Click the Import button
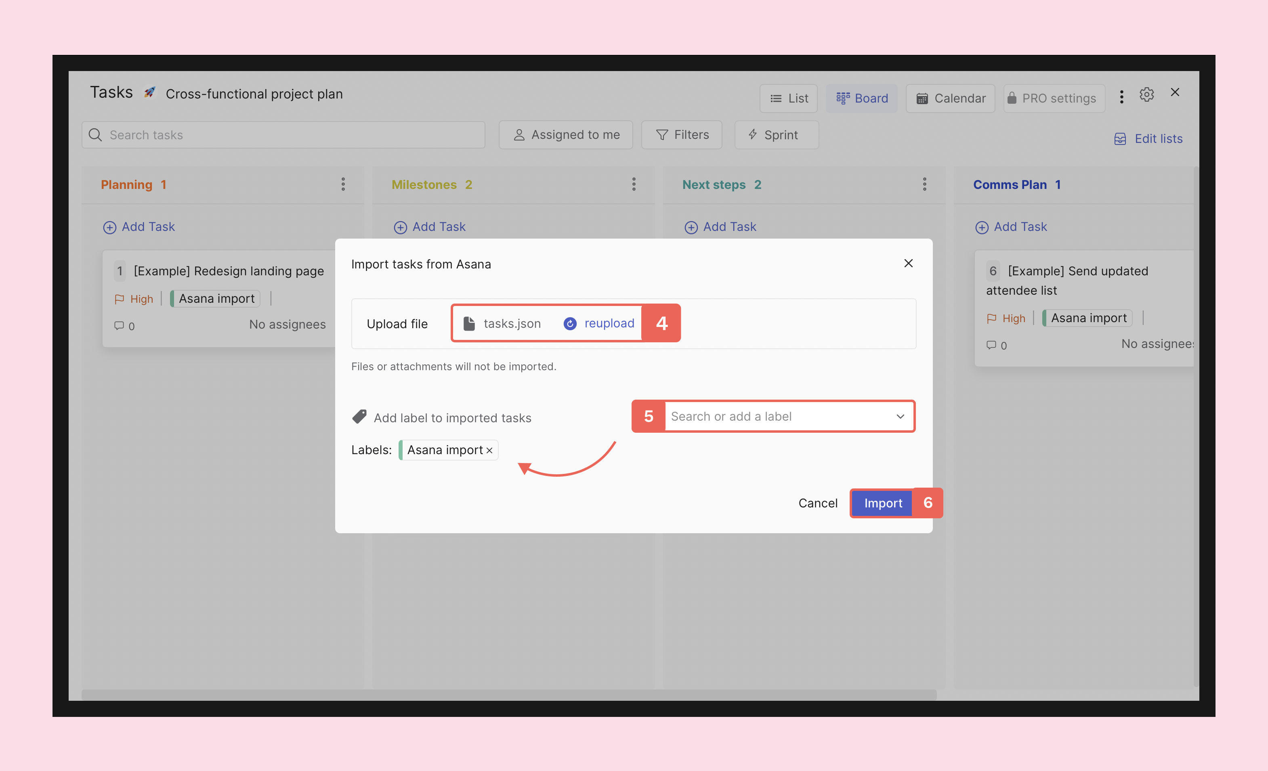 (x=883, y=503)
